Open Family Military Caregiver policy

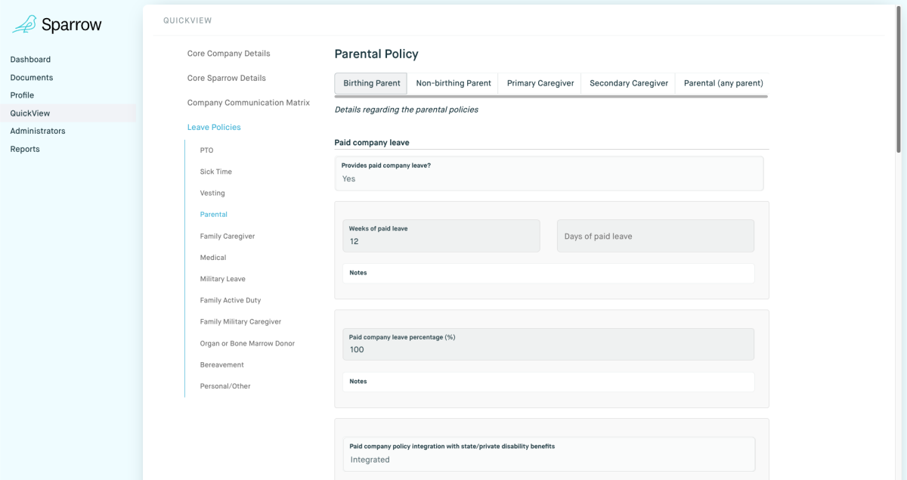240,322
